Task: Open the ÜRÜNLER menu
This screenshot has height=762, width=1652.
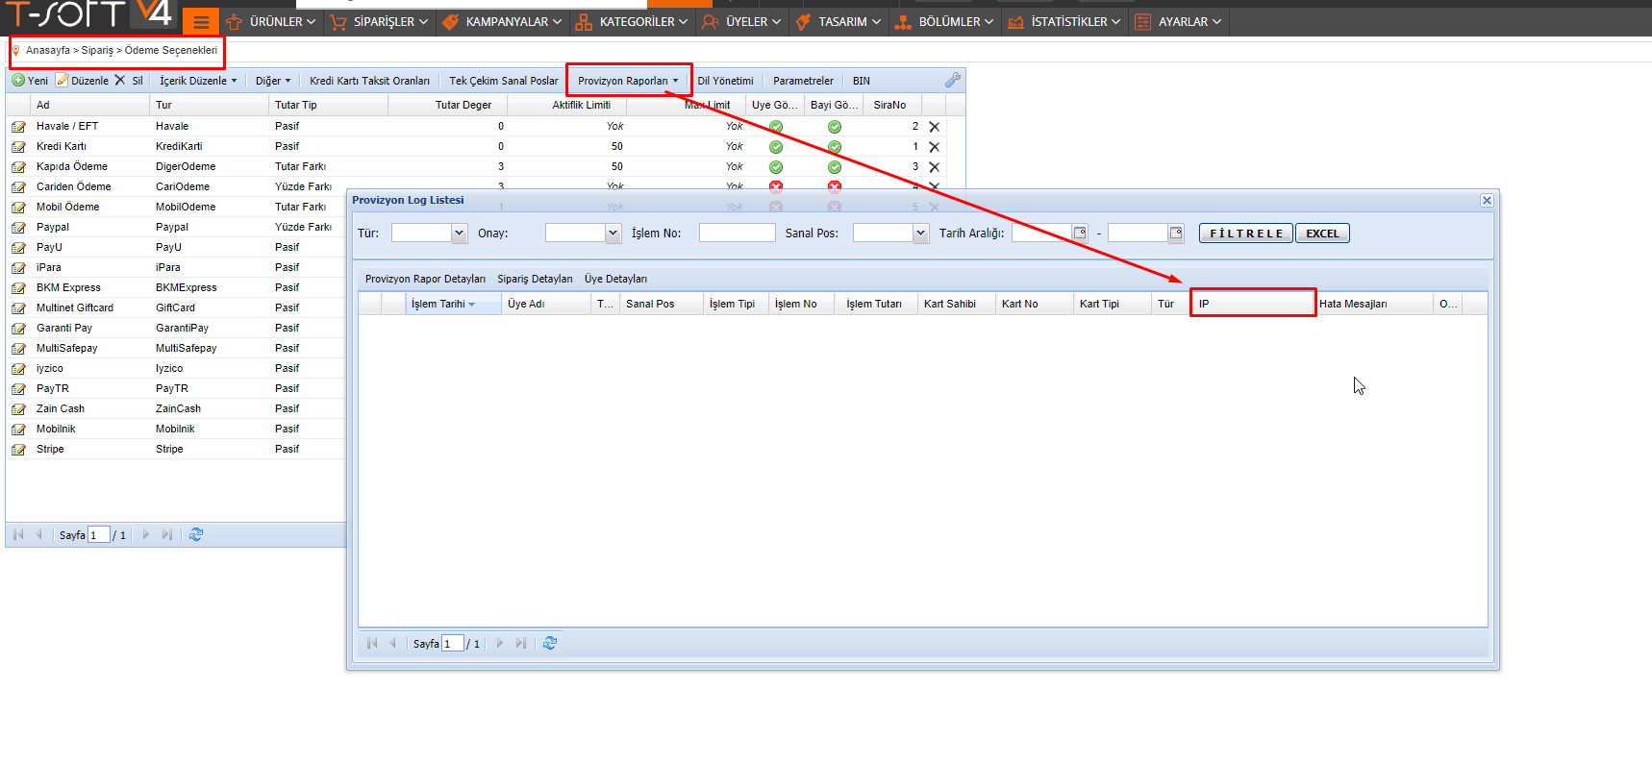Action: (271, 21)
